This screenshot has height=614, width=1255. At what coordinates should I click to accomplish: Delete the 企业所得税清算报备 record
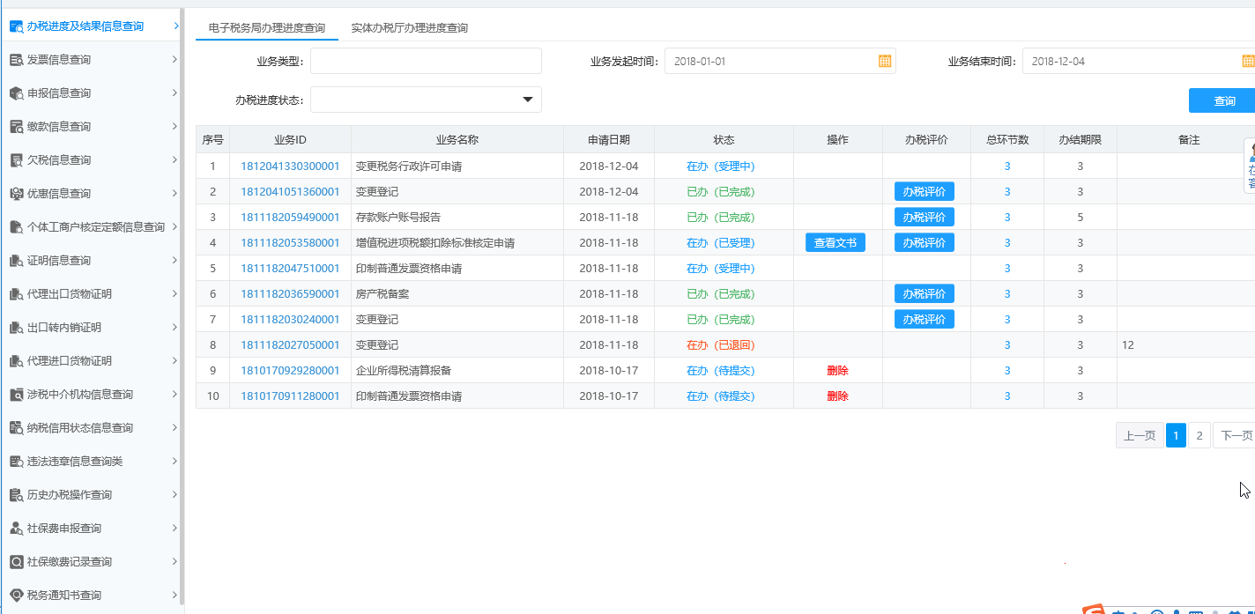click(837, 371)
